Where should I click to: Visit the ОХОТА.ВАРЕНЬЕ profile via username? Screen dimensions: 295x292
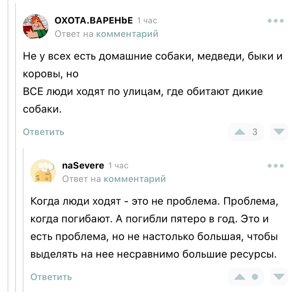coord(94,20)
